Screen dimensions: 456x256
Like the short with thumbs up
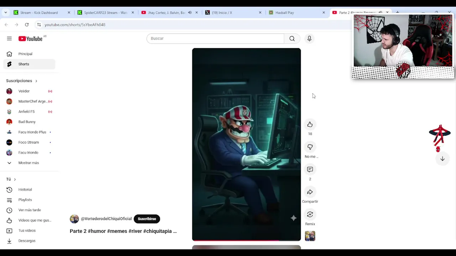click(310, 124)
